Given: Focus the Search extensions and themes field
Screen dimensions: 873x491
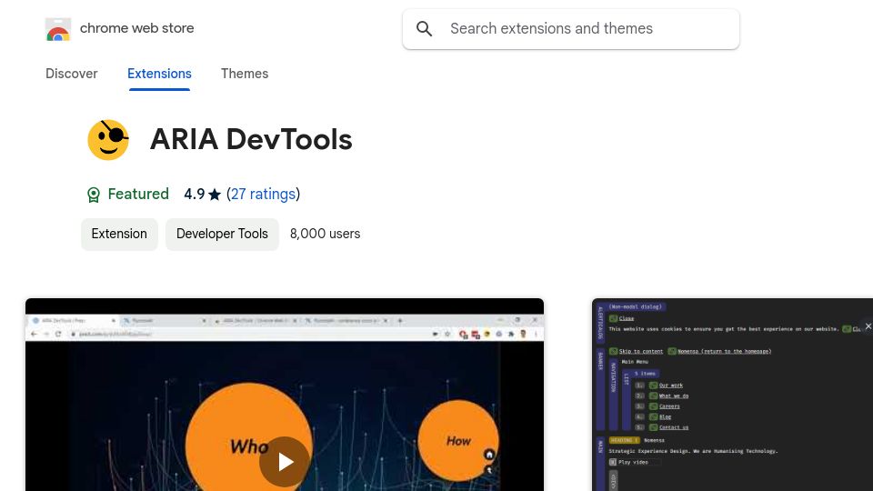Looking at the screenshot, I should [x=571, y=29].
